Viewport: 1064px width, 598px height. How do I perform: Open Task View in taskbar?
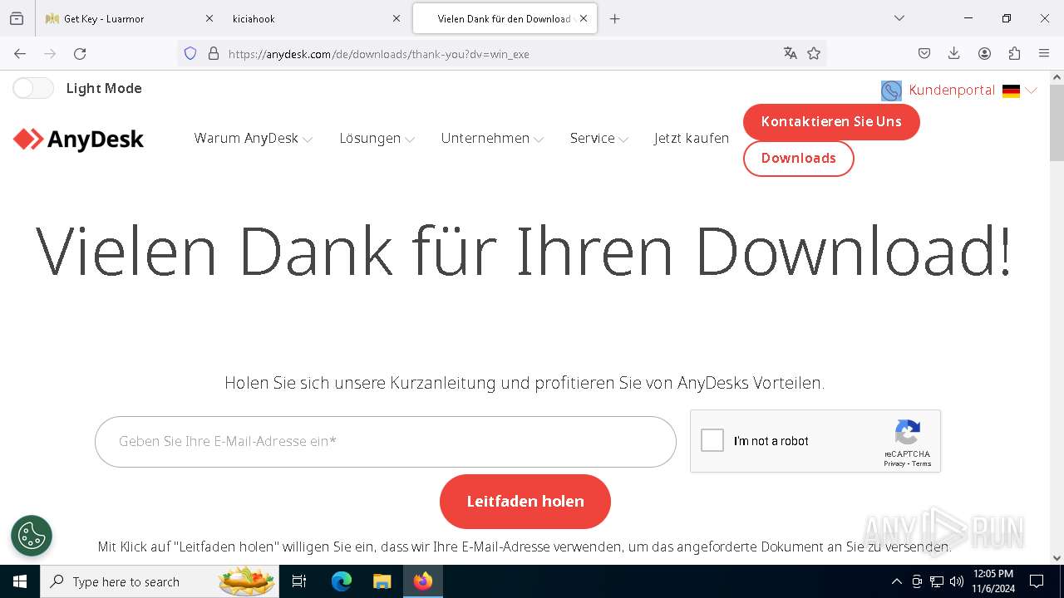click(299, 581)
